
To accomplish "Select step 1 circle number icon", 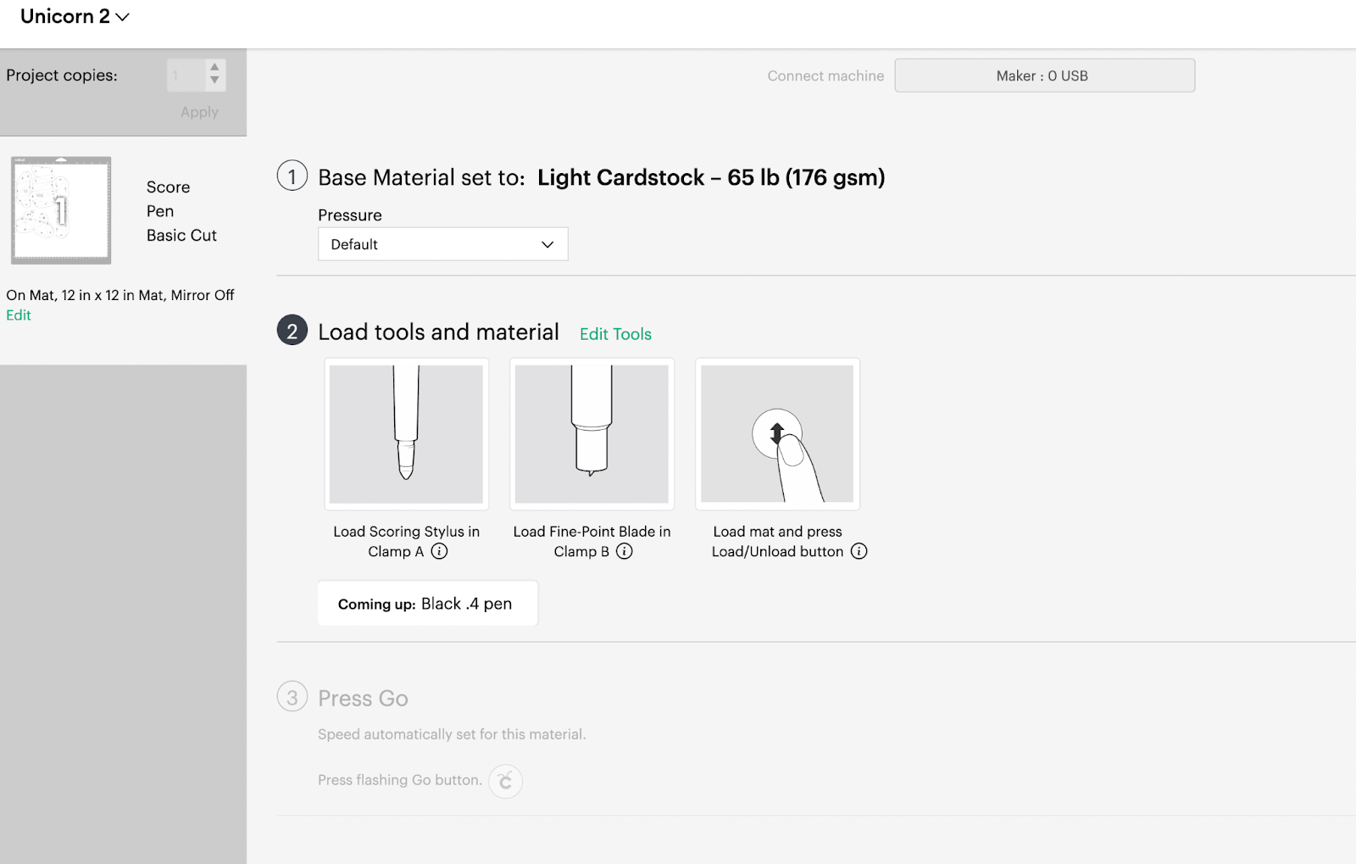I will [292, 176].
